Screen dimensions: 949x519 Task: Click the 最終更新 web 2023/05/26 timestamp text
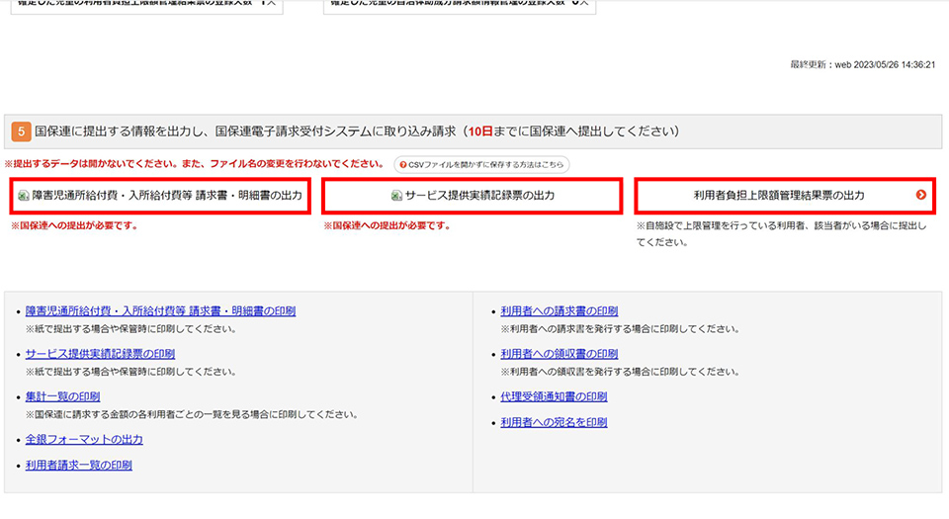pyautogui.click(x=862, y=64)
